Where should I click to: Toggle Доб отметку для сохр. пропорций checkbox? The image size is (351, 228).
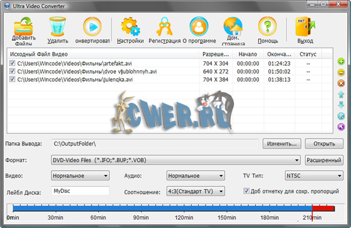click(246, 191)
